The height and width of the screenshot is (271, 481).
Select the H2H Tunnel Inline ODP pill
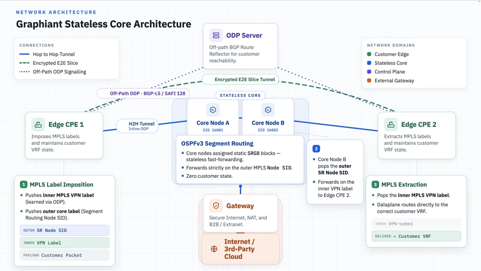[138, 126]
